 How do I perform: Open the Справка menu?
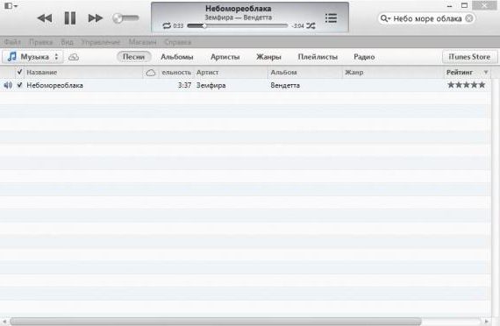pos(177,42)
